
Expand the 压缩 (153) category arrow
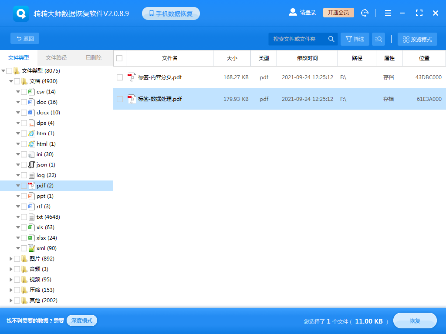tap(11, 290)
